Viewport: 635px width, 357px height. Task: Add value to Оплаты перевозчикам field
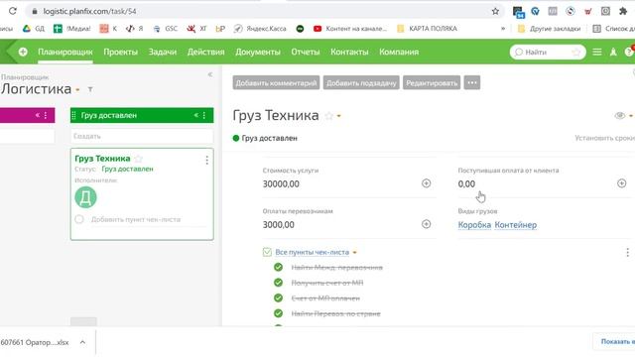point(426,224)
